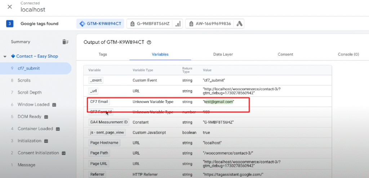Click the API icon beside Consent Initialization
The image size is (369, 178).
[x=63, y=153]
